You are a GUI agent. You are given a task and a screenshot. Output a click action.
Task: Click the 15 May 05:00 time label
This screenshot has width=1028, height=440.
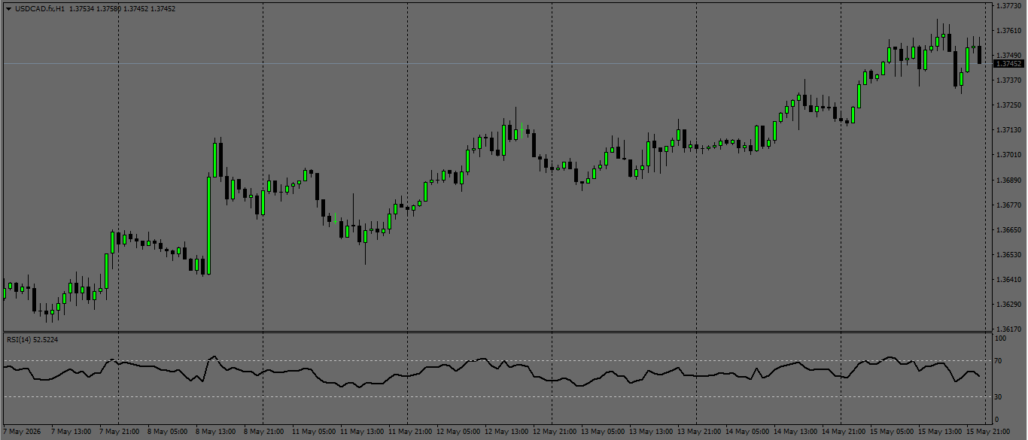(x=890, y=432)
